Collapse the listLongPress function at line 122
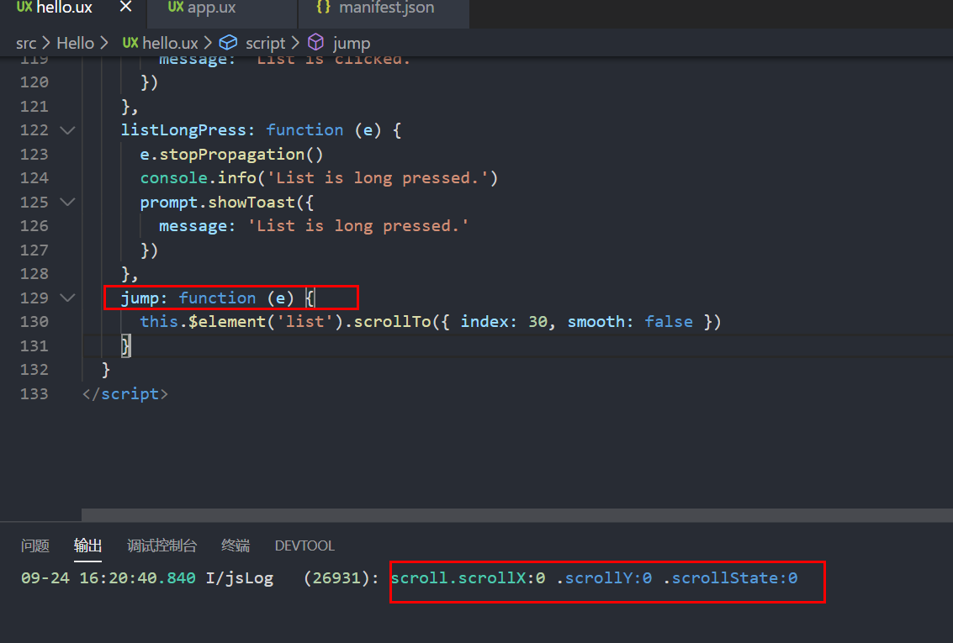This screenshot has height=643, width=953. pyautogui.click(x=67, y=130)
